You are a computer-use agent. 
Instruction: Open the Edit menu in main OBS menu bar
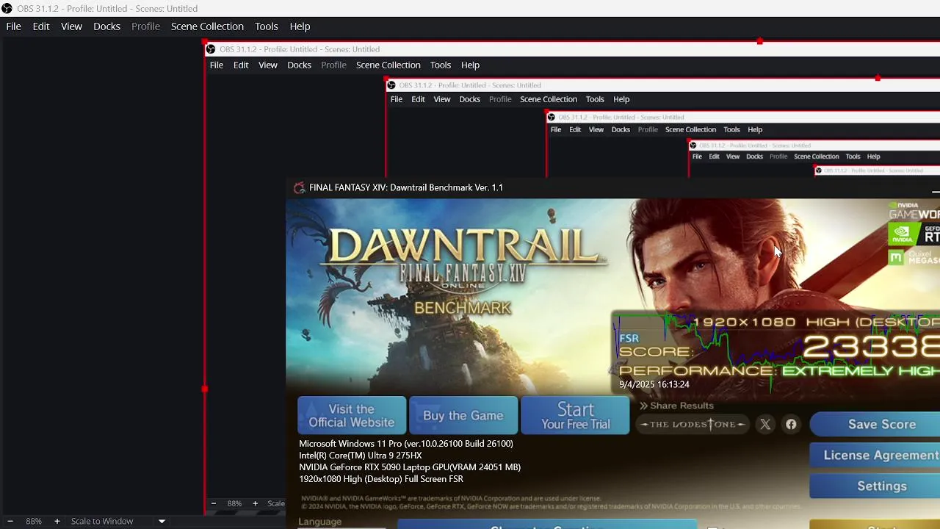pyautogui.click(x=41, y=26)
